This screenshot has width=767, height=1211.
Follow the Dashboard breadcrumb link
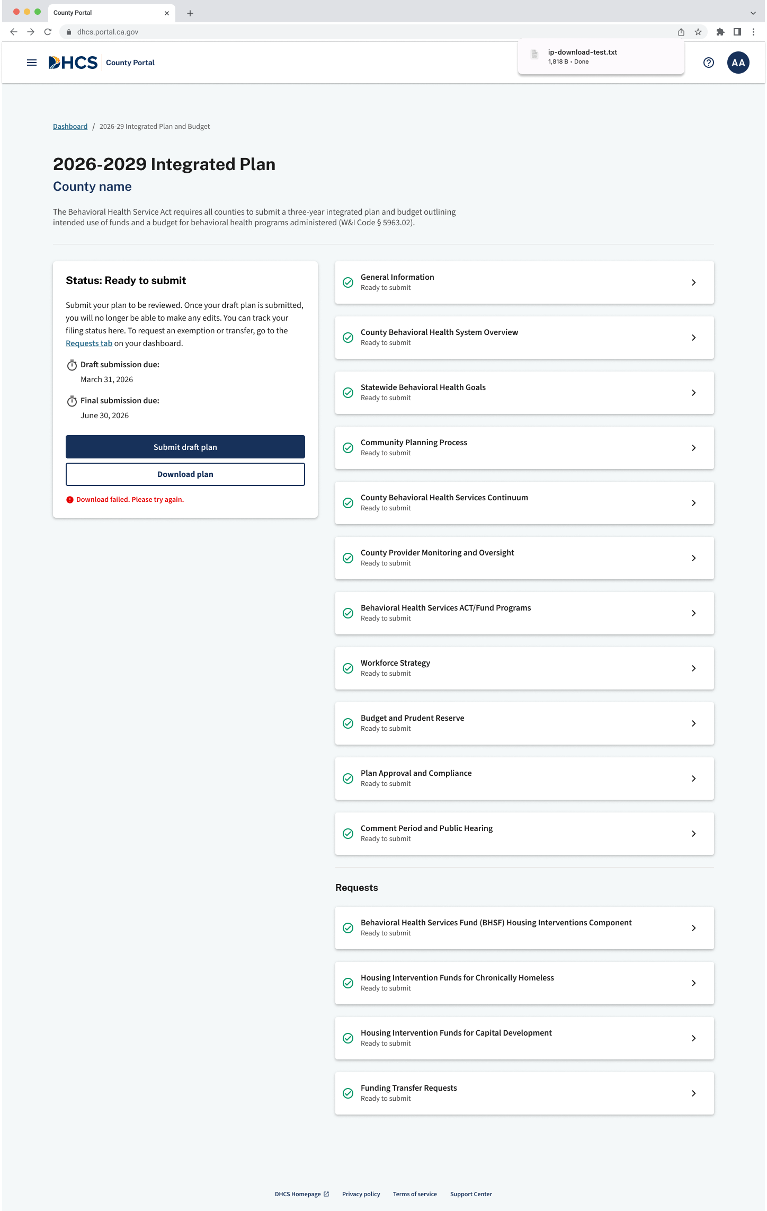(70, 127)
